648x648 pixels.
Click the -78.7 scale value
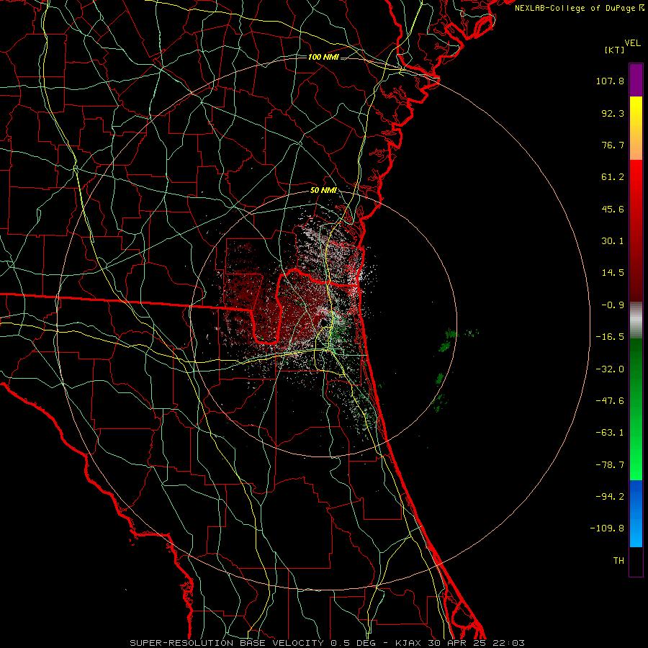(x=610, y=465)
